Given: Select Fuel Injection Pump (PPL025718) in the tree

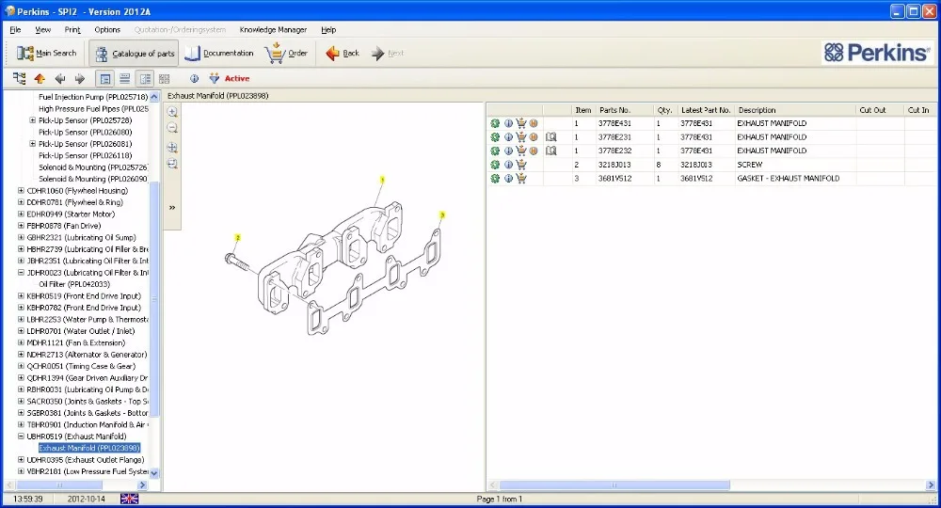Looking at the screenshot, I should click(x=93, y=97).
